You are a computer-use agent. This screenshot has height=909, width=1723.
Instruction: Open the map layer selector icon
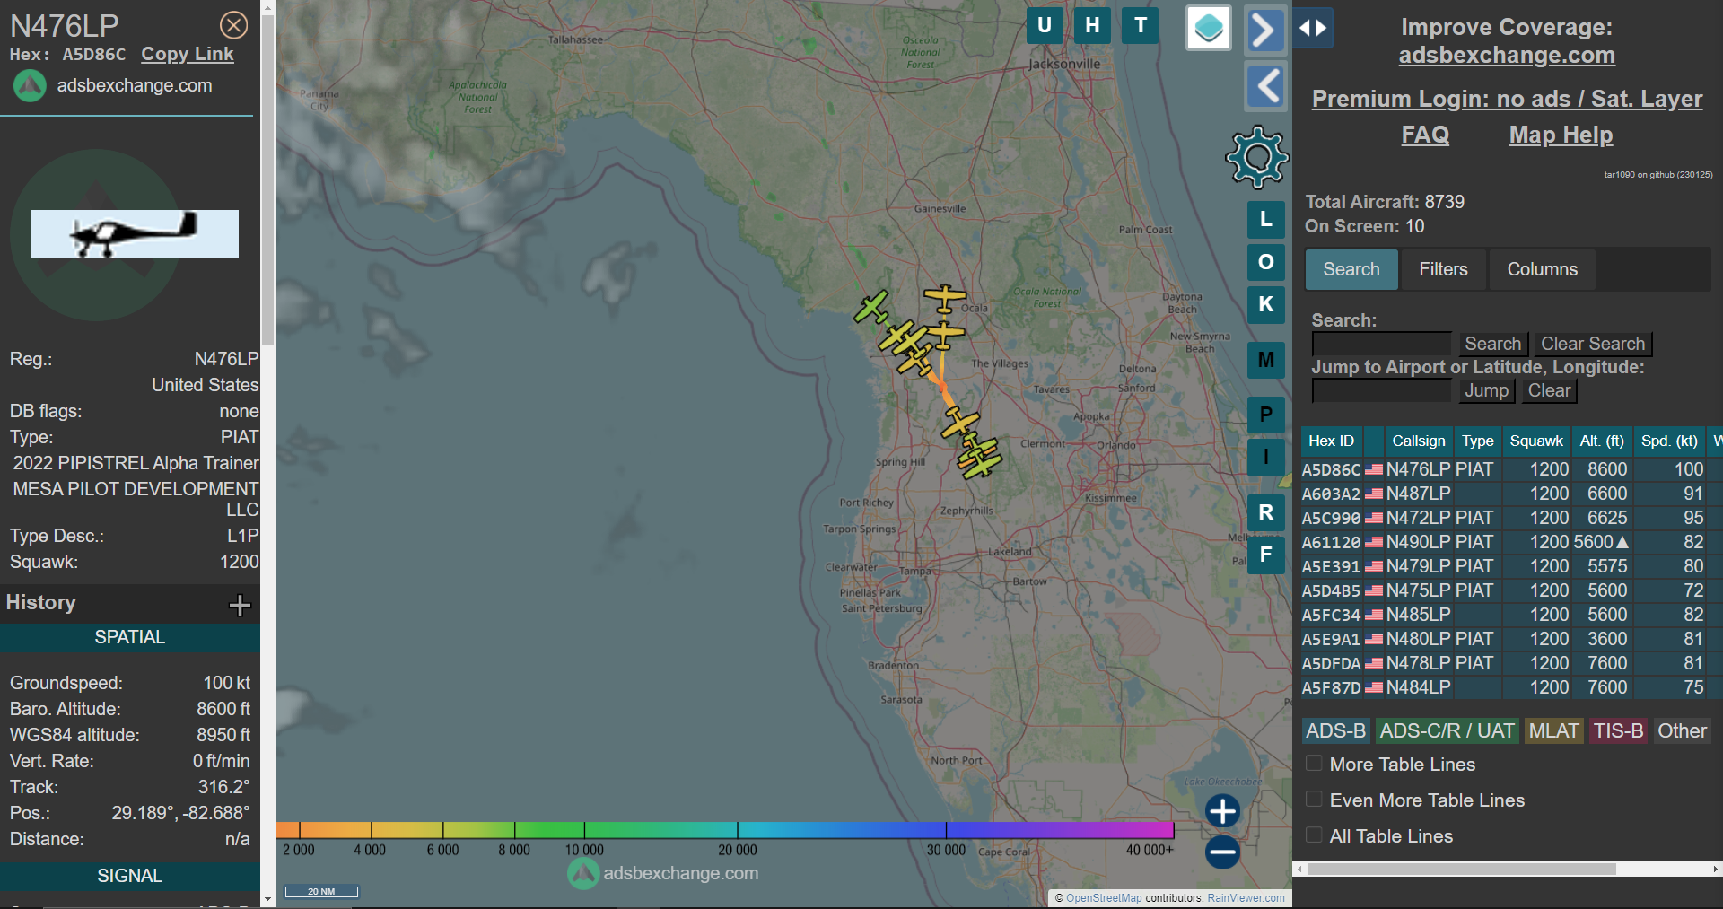(1208, 28)
